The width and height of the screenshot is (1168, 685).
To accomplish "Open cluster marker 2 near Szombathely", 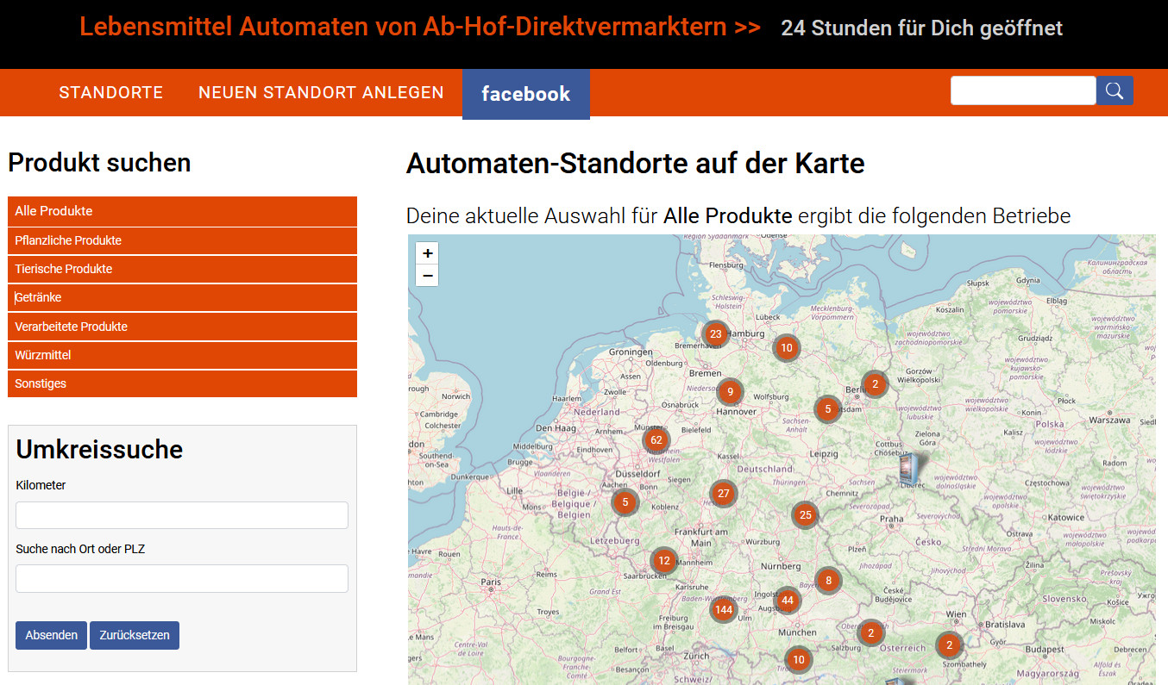I will click(x=950, y=645).
